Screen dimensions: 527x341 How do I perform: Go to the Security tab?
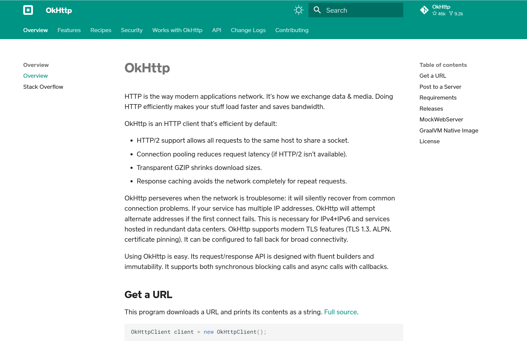click(x=132, y=30)
